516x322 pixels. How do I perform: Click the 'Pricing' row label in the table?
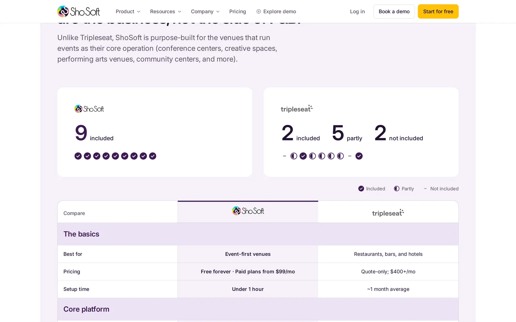pos(72,271)
